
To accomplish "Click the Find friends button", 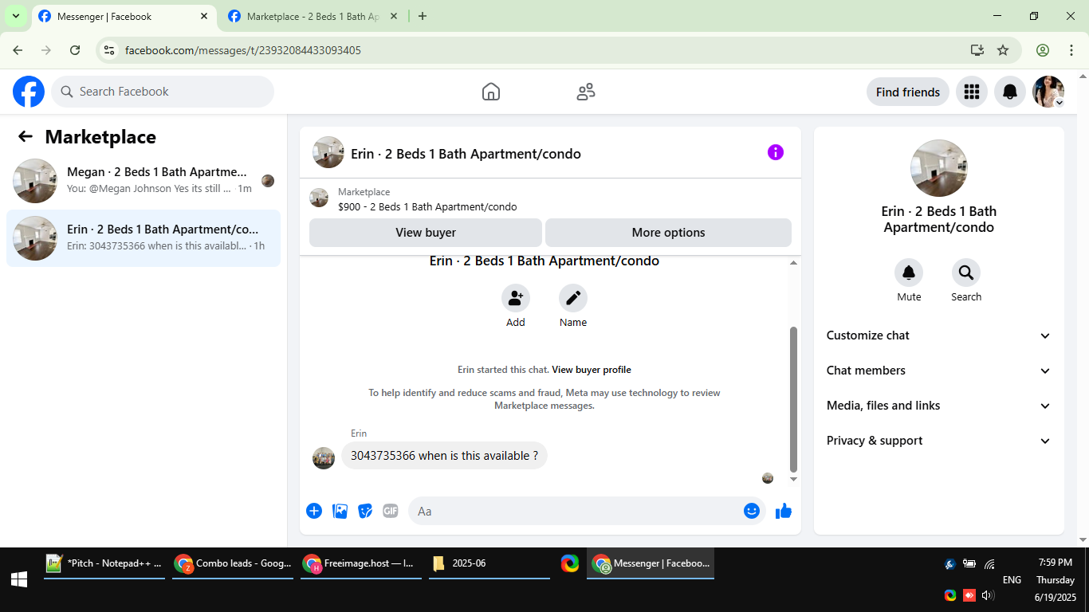I will (908, 92).
